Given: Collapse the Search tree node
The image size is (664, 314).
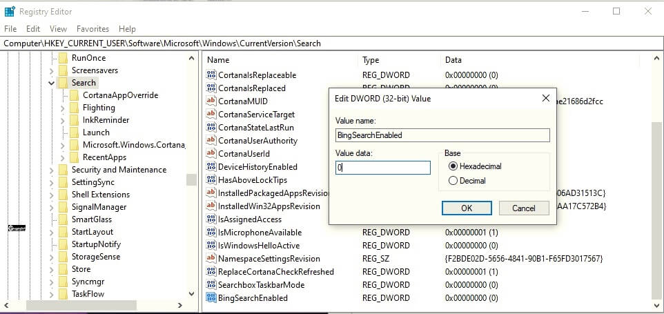Looking at the screenshot, I should point(51,83).
